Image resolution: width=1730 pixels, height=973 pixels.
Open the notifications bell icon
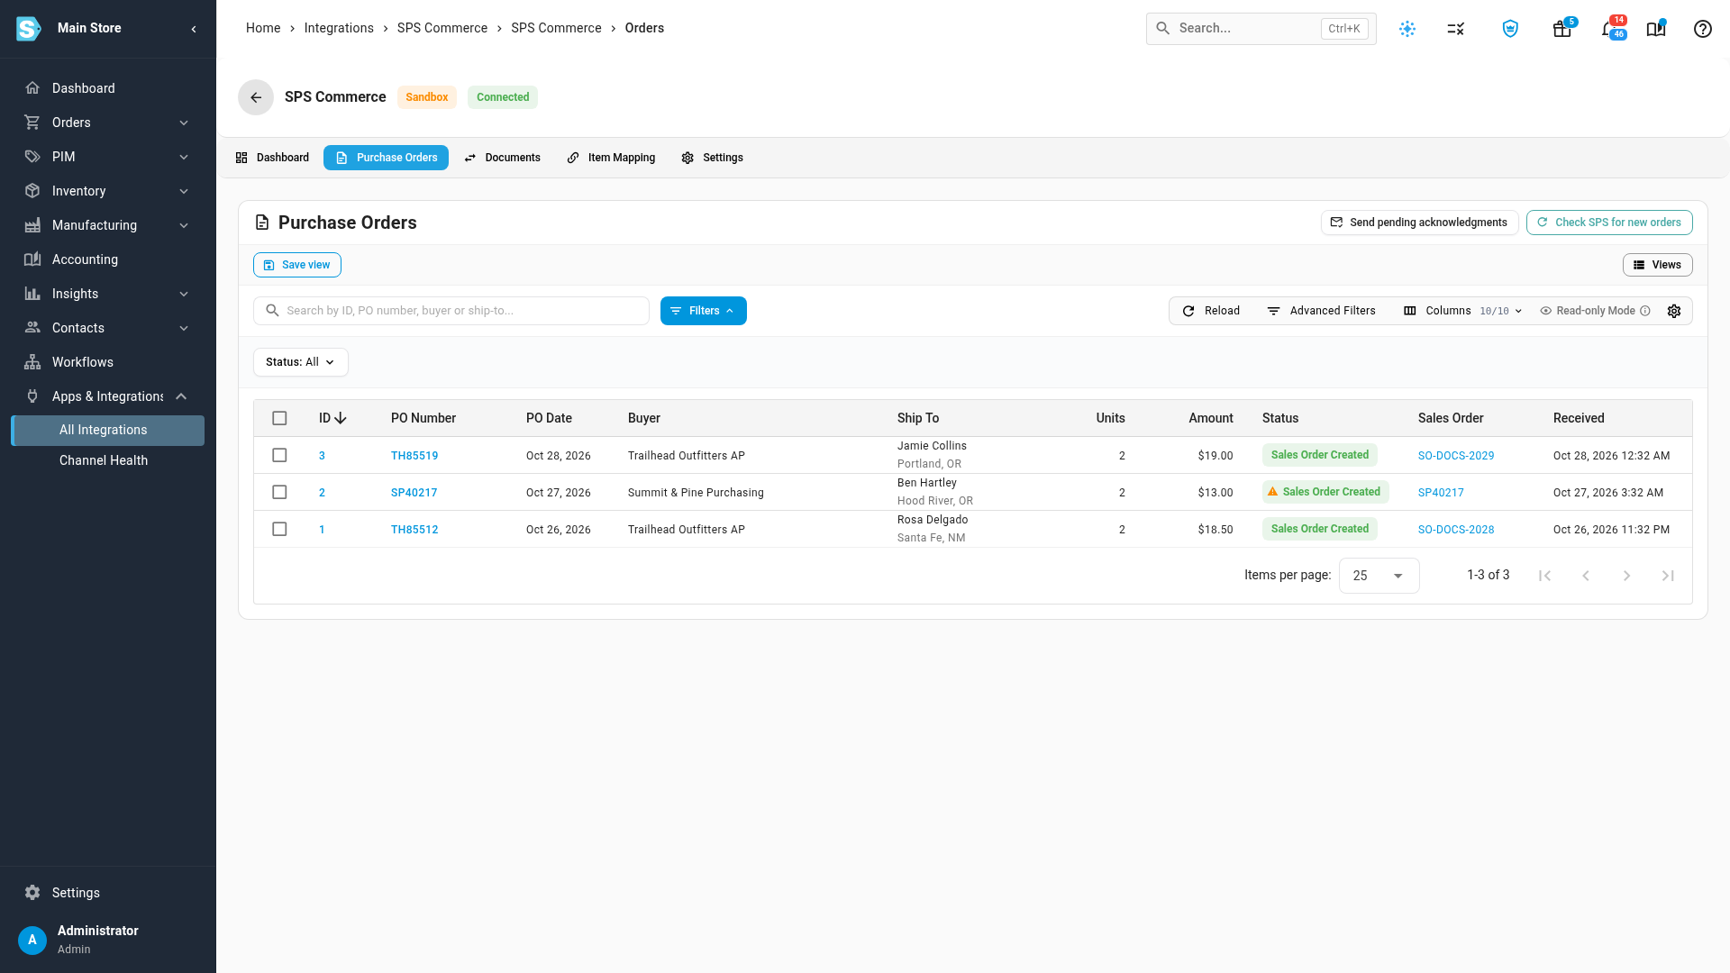(x=1609, y=29)
